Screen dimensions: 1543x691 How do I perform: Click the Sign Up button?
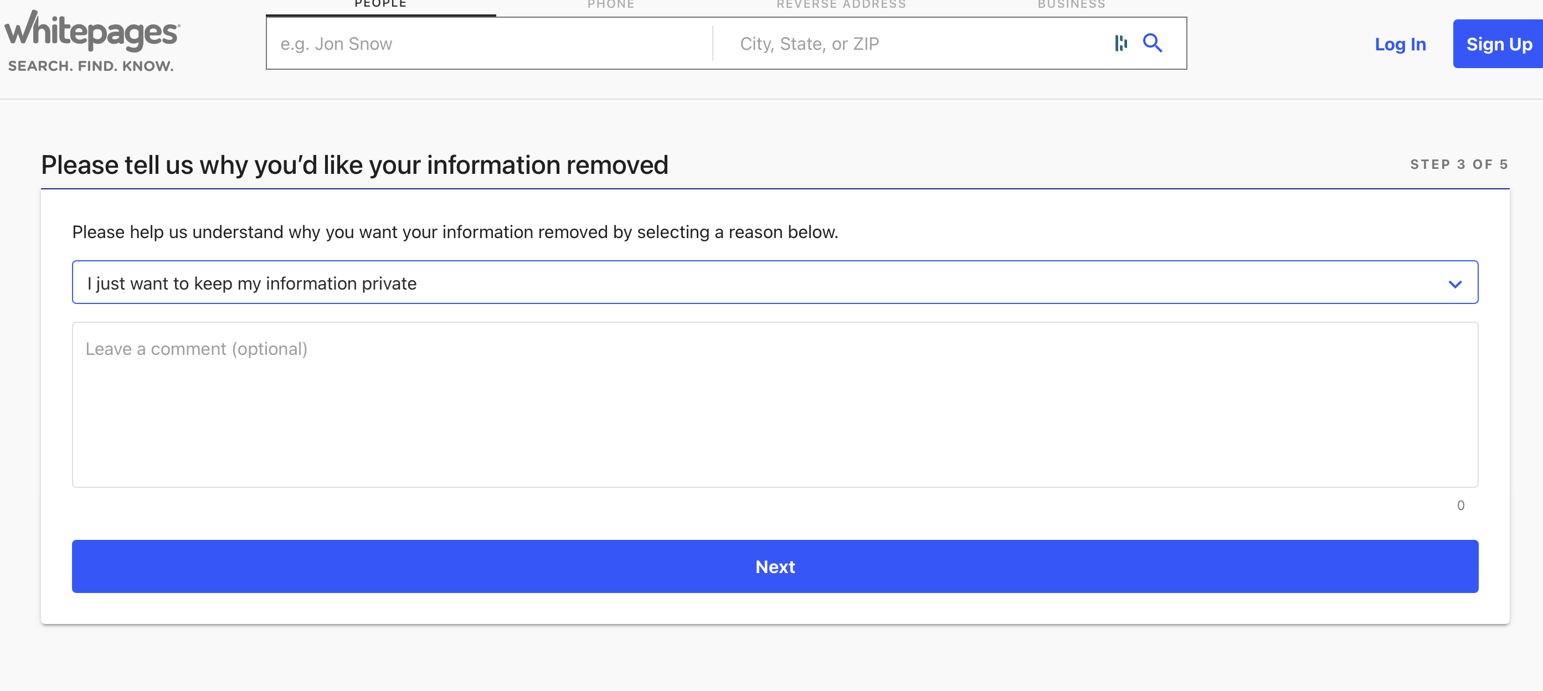1499,44
